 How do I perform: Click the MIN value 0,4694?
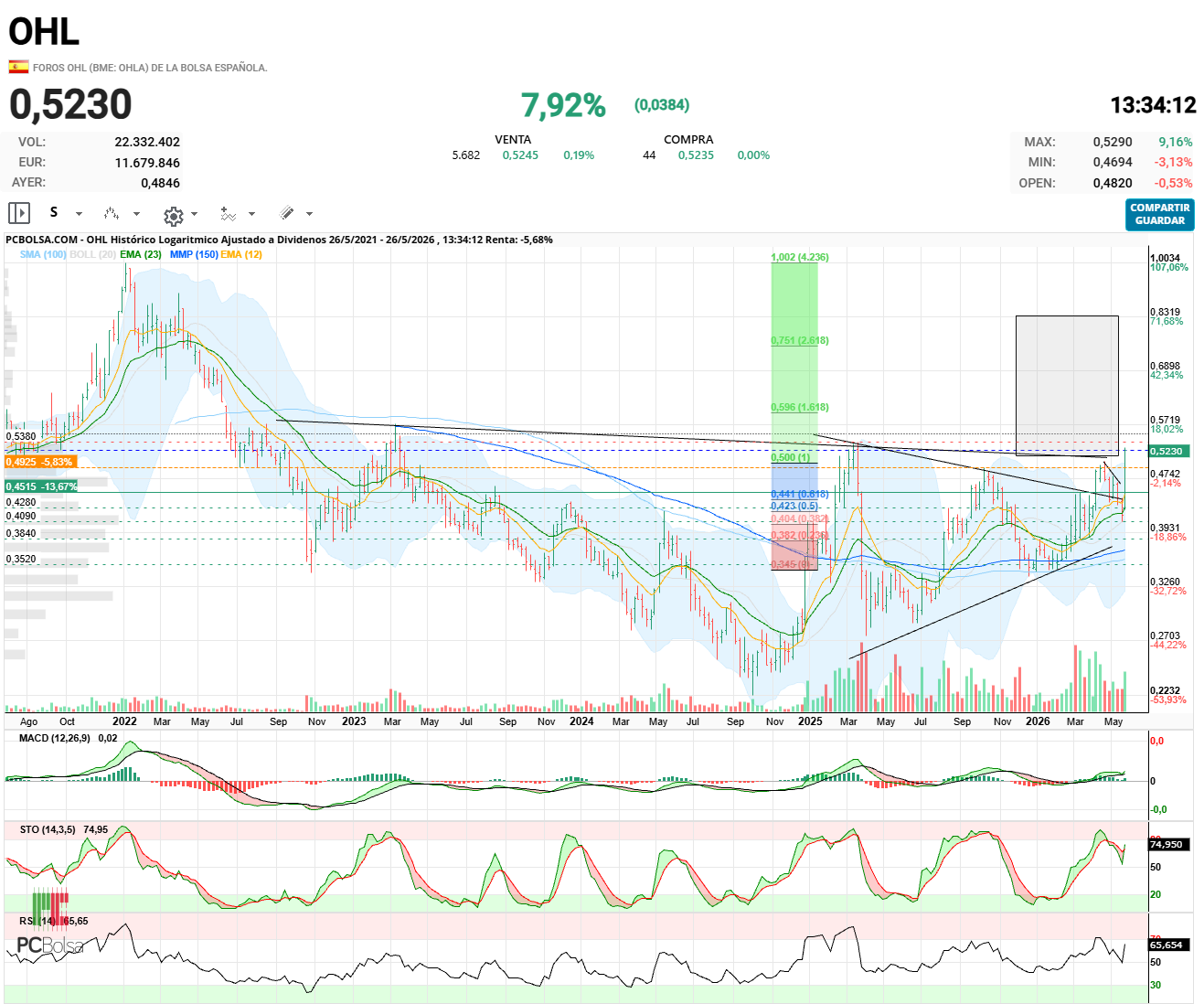[x=1113, y=162]
